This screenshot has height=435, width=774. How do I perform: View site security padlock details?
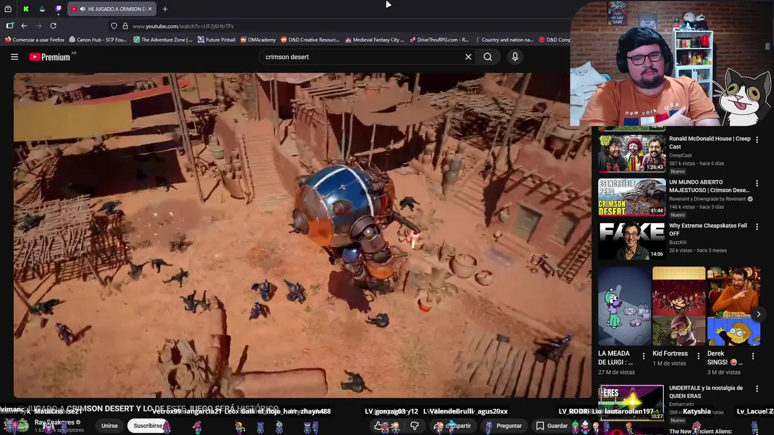[125, 26]
